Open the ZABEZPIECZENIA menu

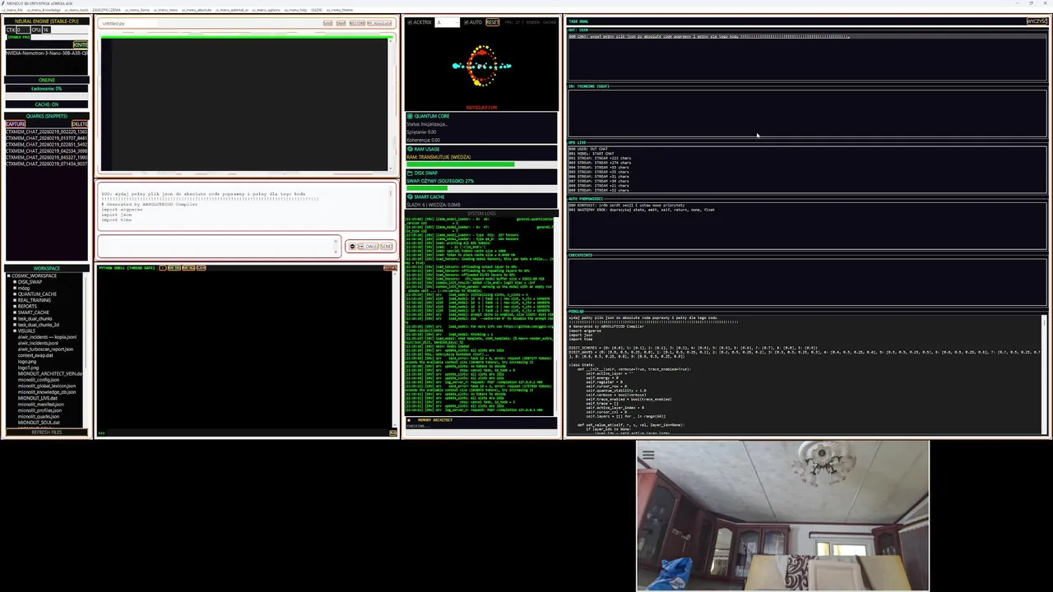tap(106, 10)
